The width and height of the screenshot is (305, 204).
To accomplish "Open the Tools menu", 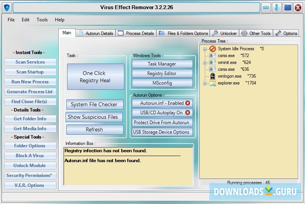I will tap(42, 20).
